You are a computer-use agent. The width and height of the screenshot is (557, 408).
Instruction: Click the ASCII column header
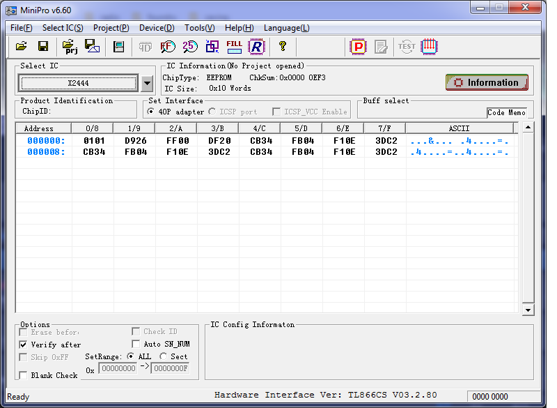pos(460,128)
